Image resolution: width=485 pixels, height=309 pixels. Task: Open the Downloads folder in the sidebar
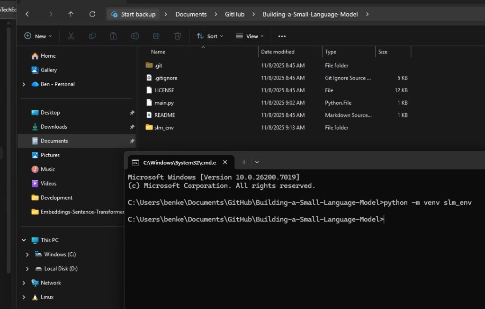[x=55, y=126]
